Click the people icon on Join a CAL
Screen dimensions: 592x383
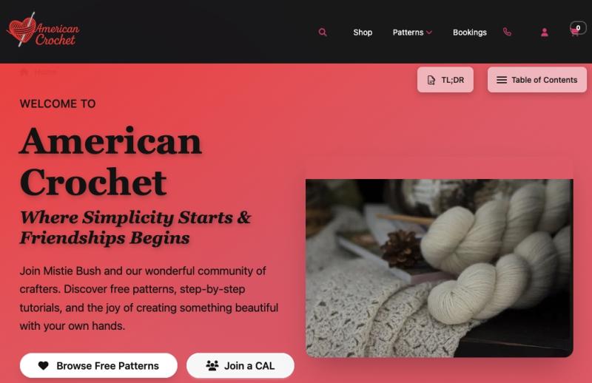(212, 365)
